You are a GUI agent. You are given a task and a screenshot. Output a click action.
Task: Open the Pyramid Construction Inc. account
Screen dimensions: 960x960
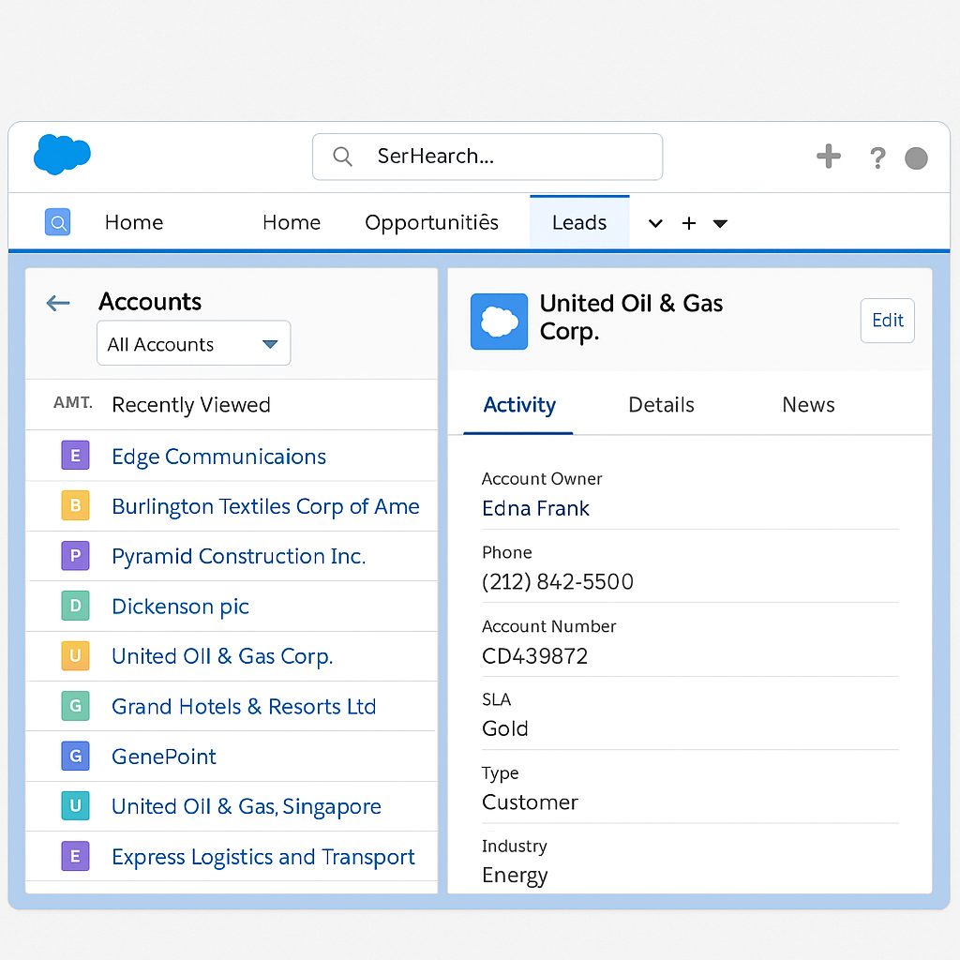coord(239,557)
